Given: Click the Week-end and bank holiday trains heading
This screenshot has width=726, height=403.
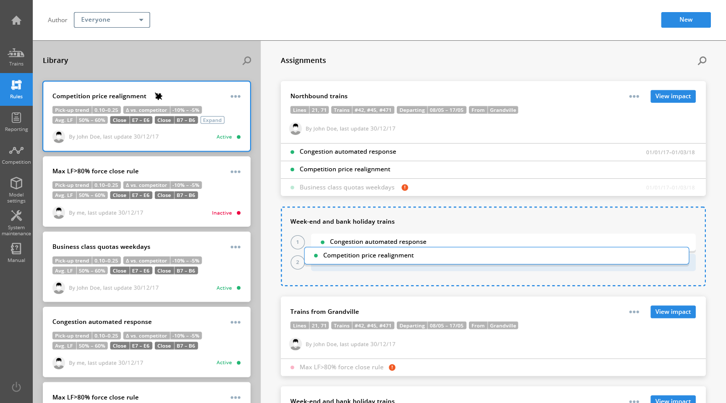Looking at the screenshot, I should tap(342, 222).
